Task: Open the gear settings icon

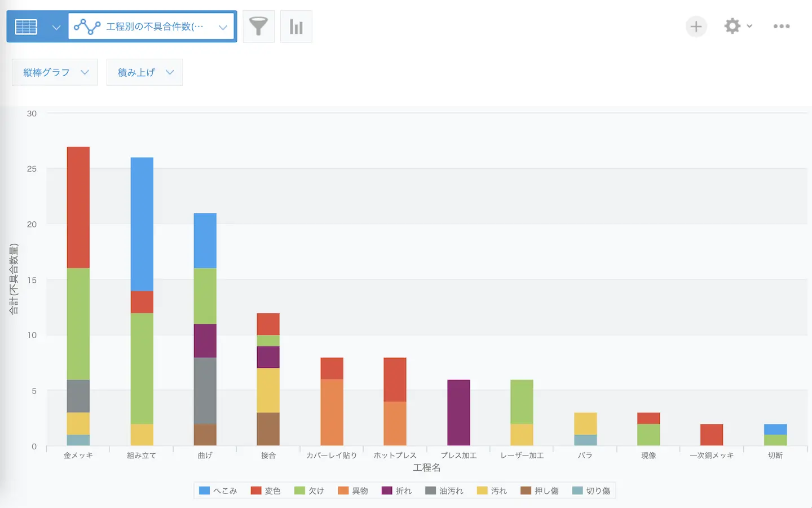Action: click(732, 26)
